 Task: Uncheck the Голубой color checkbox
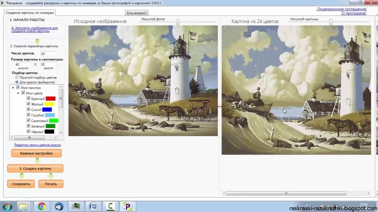[x=28, y=115]
